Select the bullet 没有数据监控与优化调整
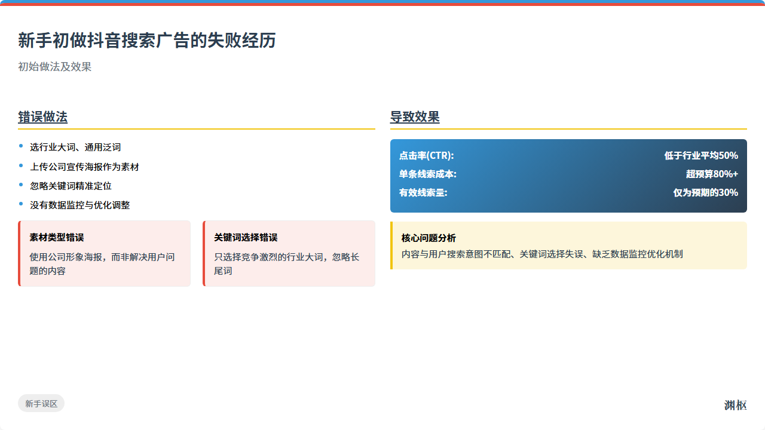The width and height of the screenshot is (765, 430). [79, 205]
